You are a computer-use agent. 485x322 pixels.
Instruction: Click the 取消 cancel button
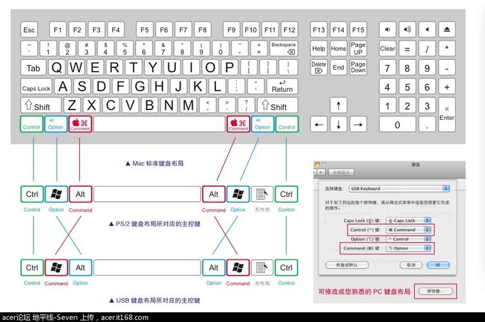click(411, 265)
